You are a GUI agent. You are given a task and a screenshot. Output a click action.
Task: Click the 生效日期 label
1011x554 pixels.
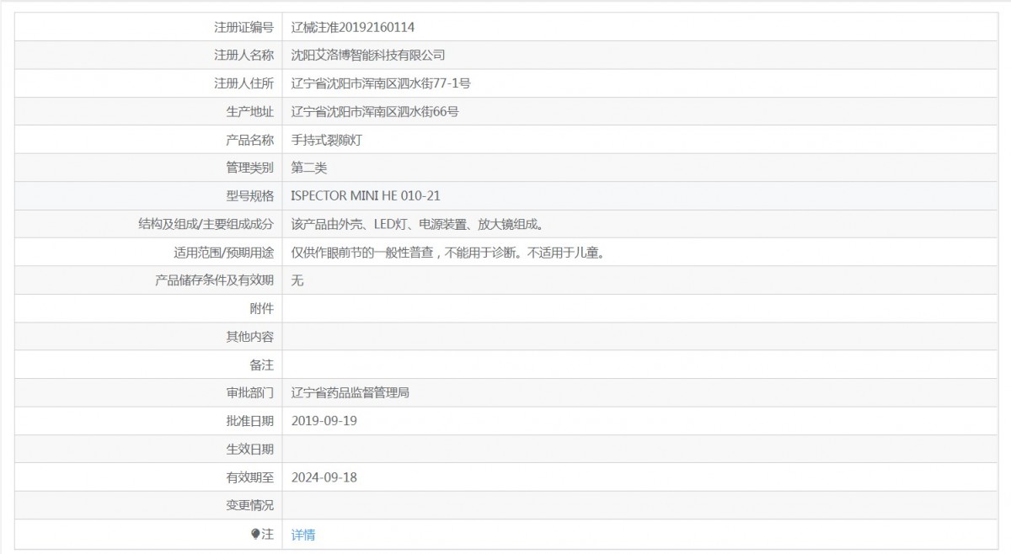click(x=250, y=449)
